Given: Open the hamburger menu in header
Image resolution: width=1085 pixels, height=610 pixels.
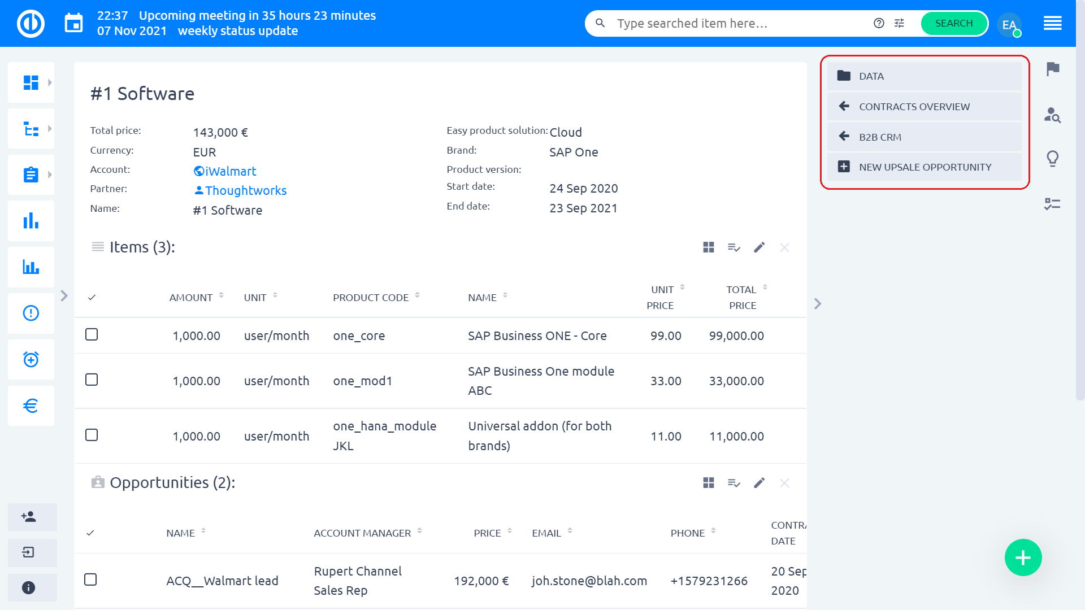Looking at the screenshot, I should (1053, 24).
